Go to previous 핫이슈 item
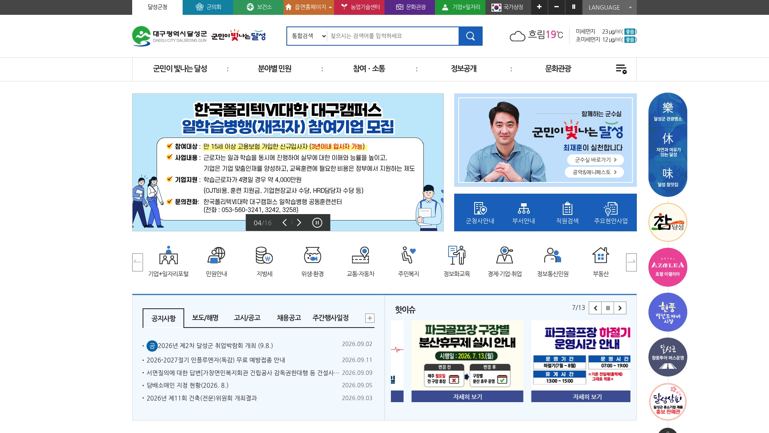769x433 pixels. pyautogui.click(x=595, y=308)
